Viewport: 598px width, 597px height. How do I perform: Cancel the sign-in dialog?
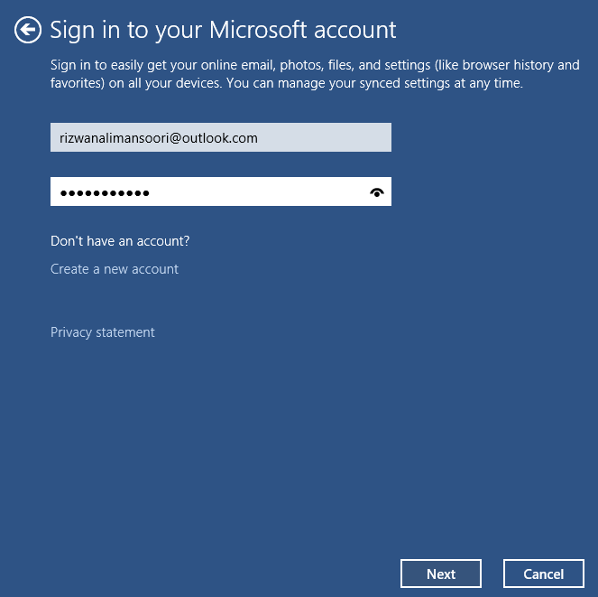pyautogui.click(x=544, y=574)
